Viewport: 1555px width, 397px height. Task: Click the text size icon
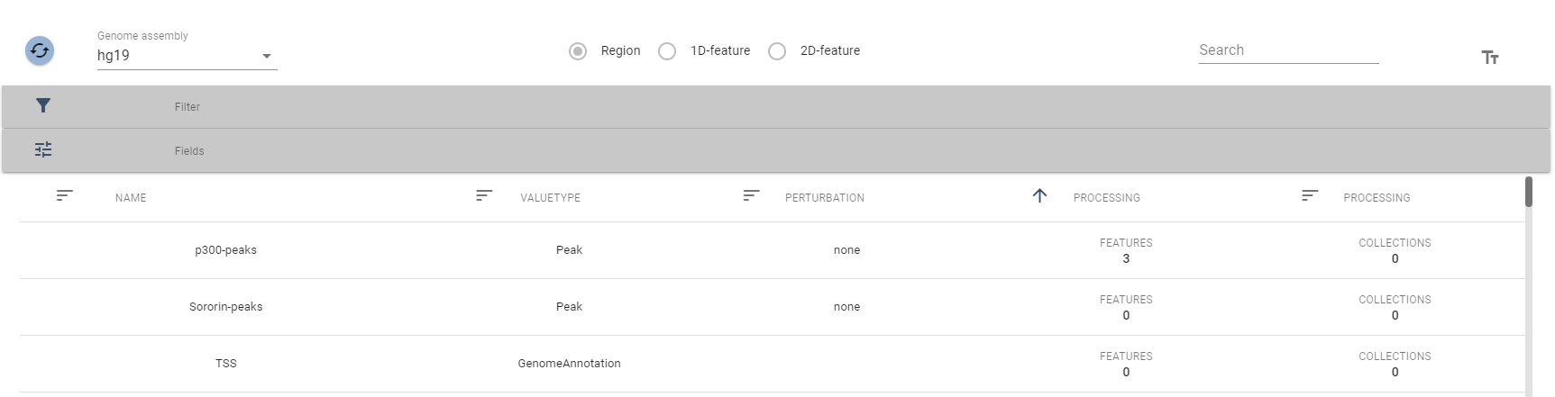[1489, 58]
